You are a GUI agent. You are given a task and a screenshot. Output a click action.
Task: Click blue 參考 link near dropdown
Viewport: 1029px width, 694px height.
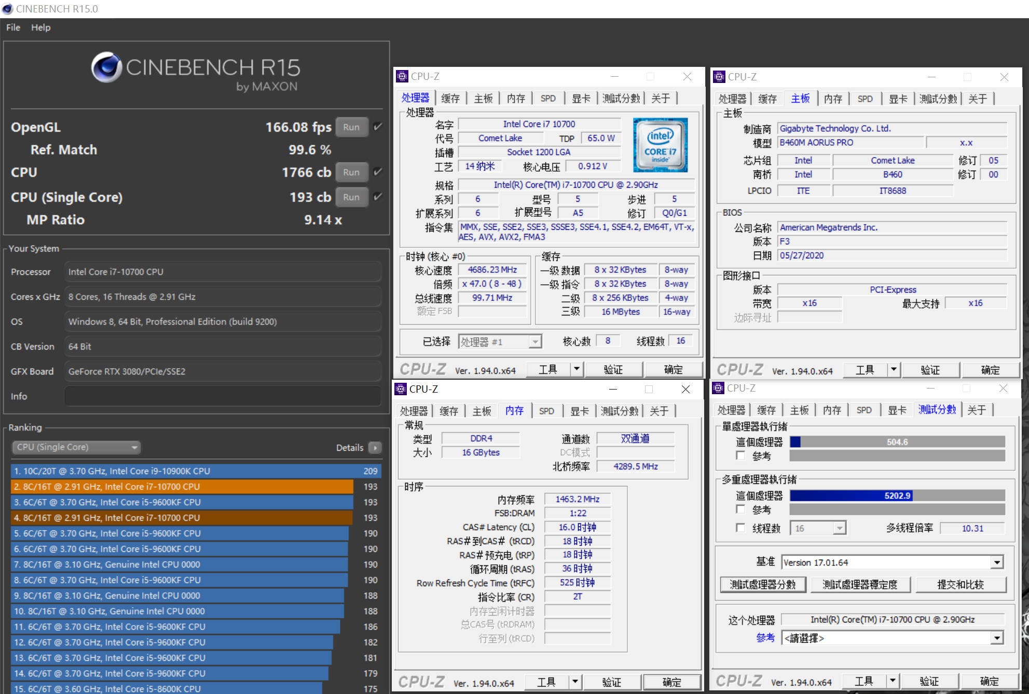tap(765, 638)
